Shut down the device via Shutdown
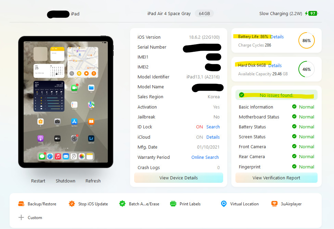Viewport: 334px width, 229px height. click(65, 181)
